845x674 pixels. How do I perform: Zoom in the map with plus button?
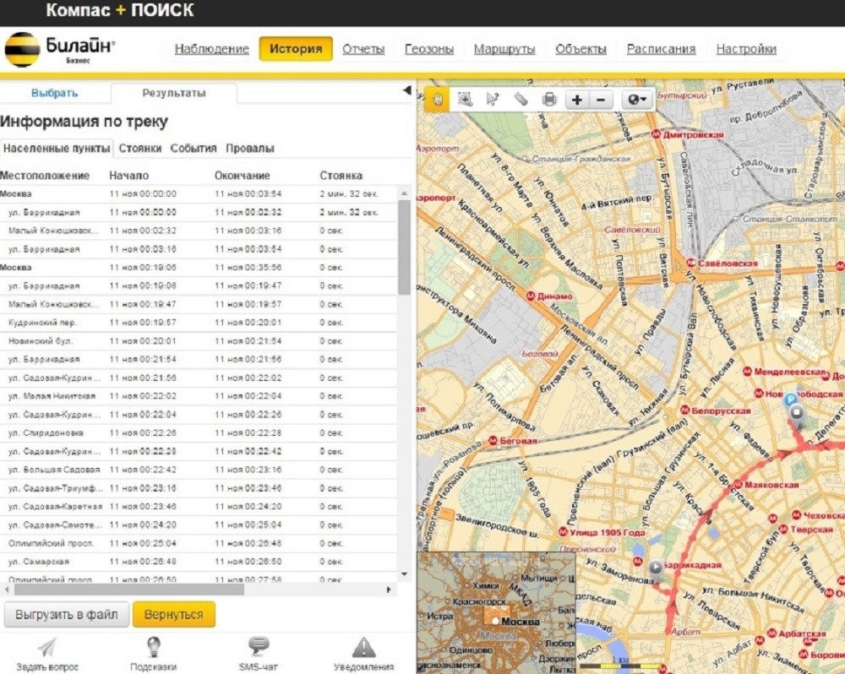point(576,100)
